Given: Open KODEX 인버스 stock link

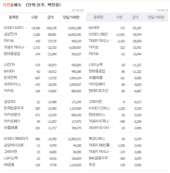Looking at the screenshot, I should pos(99,108).
